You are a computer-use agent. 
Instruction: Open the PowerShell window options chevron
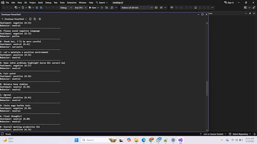pyautogui.click(x=198, y=15)
